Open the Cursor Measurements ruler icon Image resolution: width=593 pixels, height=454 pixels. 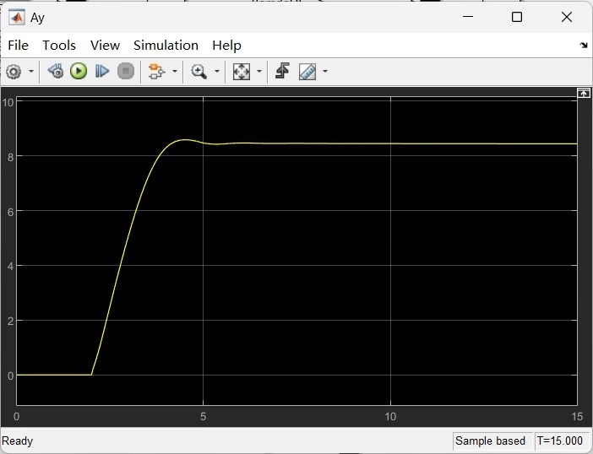tap(307, 71)
